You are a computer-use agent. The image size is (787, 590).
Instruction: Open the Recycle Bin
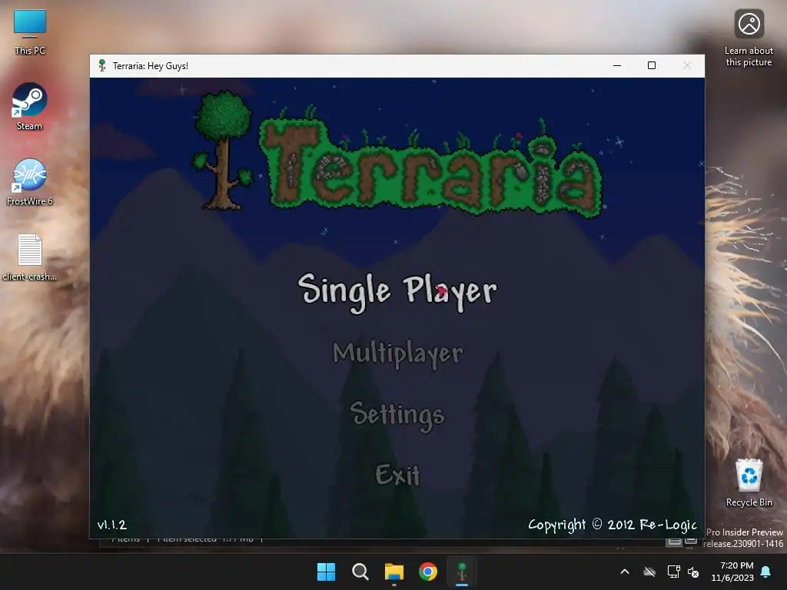pyautogui.click(x=749, y=482)
